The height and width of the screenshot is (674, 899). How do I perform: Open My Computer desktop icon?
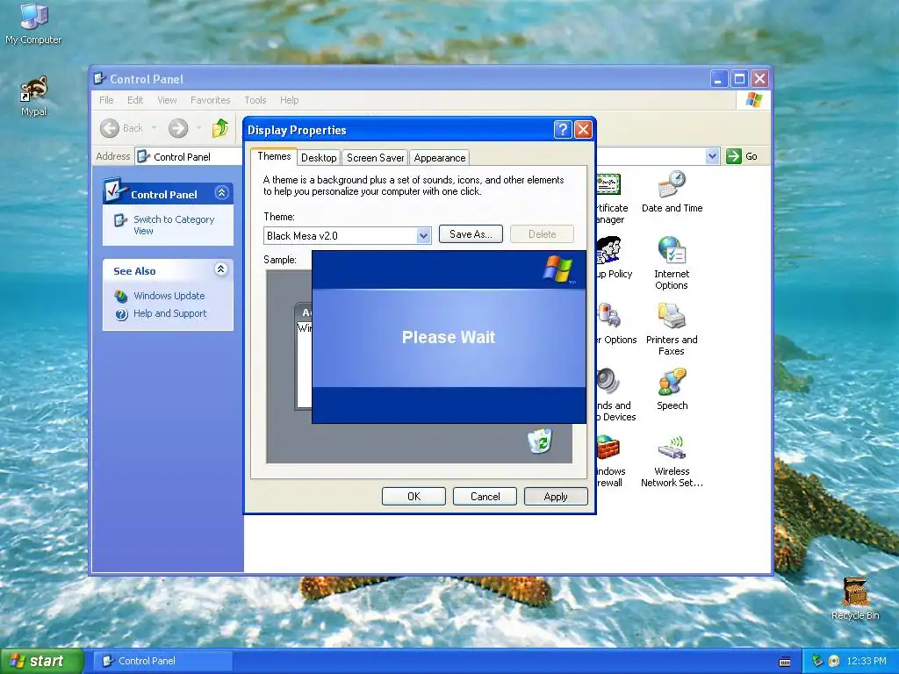pos(33,24)
